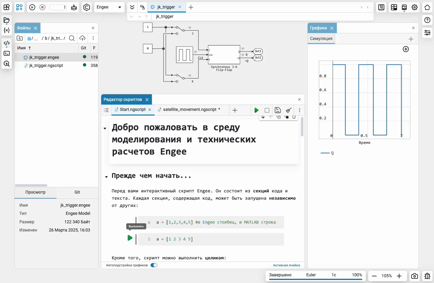Open the applications icon next to the library
The width and height of the screenshot is (434, 283).
19,7
